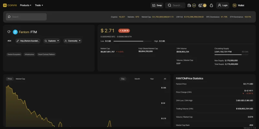259x129 pixels.
Task: Switch chart range to Month
Action: [x=137, y=79]
